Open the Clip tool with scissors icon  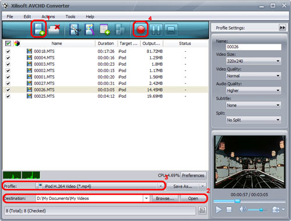(x=74, y=30)
